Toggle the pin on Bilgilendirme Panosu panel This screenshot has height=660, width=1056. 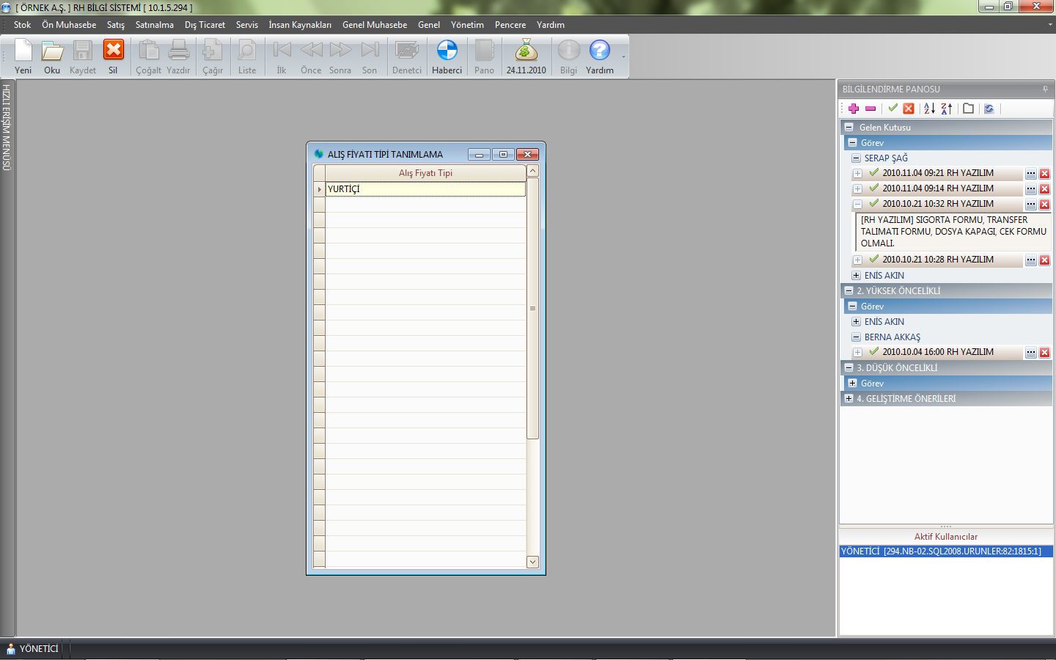coord(1045,89)
